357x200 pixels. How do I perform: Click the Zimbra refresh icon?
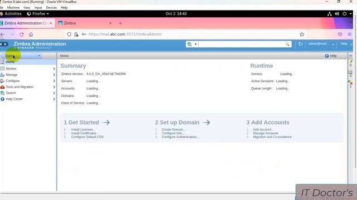pos(301,44)
